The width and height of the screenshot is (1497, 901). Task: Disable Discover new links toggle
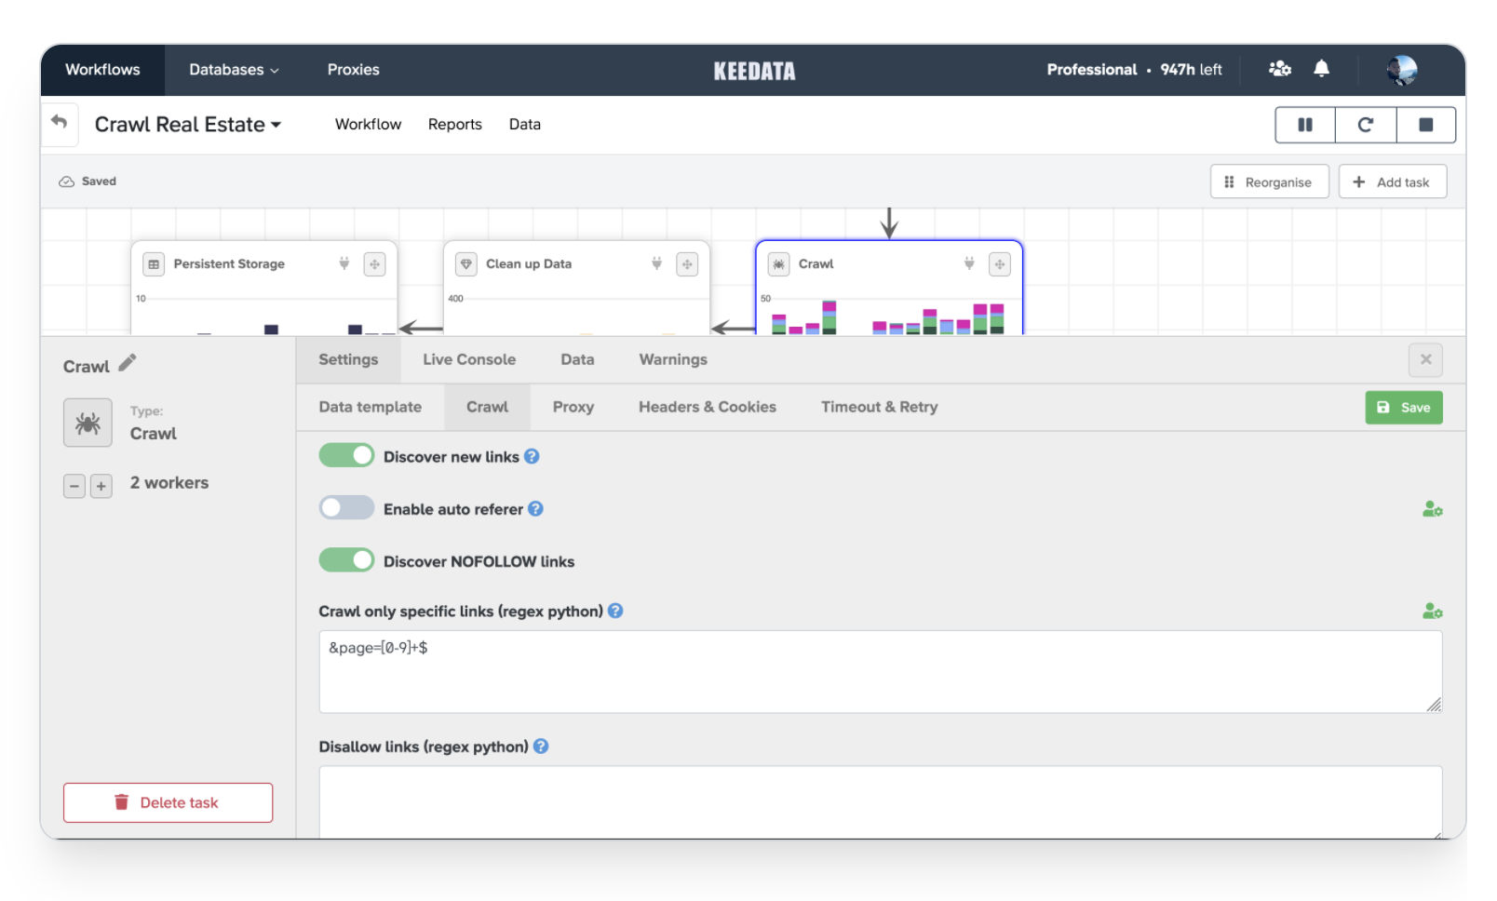(x=346, y=455)
